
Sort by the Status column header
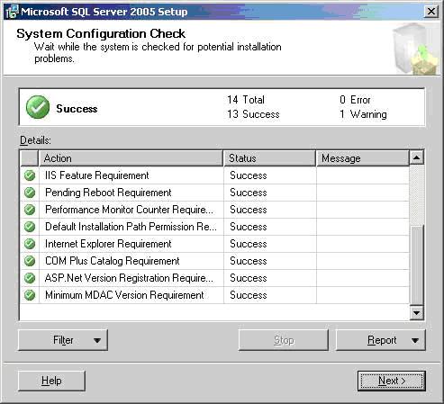(269, 158)
